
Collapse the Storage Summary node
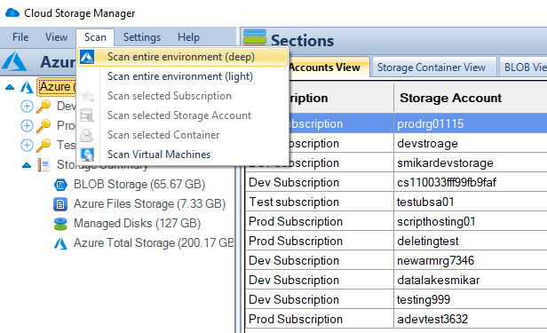click(x=27, y=165)
